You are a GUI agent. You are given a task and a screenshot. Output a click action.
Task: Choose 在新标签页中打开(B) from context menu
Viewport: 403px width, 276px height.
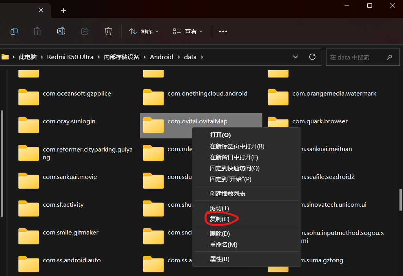(x=246, y=146)
